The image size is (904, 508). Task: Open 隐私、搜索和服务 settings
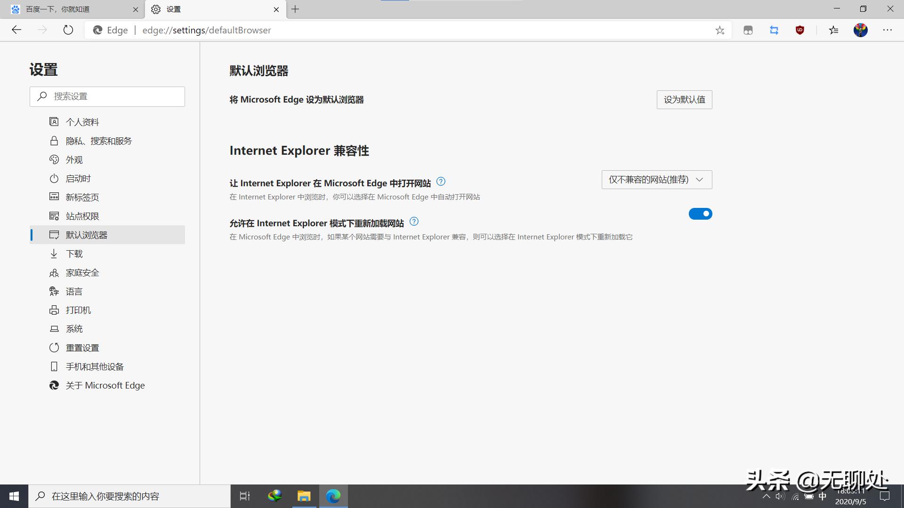tap(99, 141)
